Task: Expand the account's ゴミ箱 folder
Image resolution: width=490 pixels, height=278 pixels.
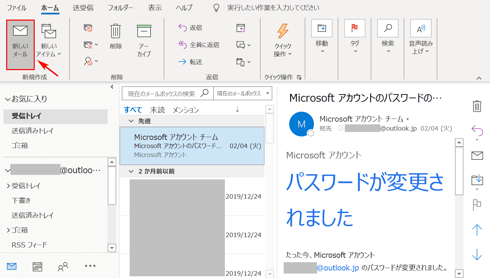Action: pyautogui.click(x=8, y=230)
